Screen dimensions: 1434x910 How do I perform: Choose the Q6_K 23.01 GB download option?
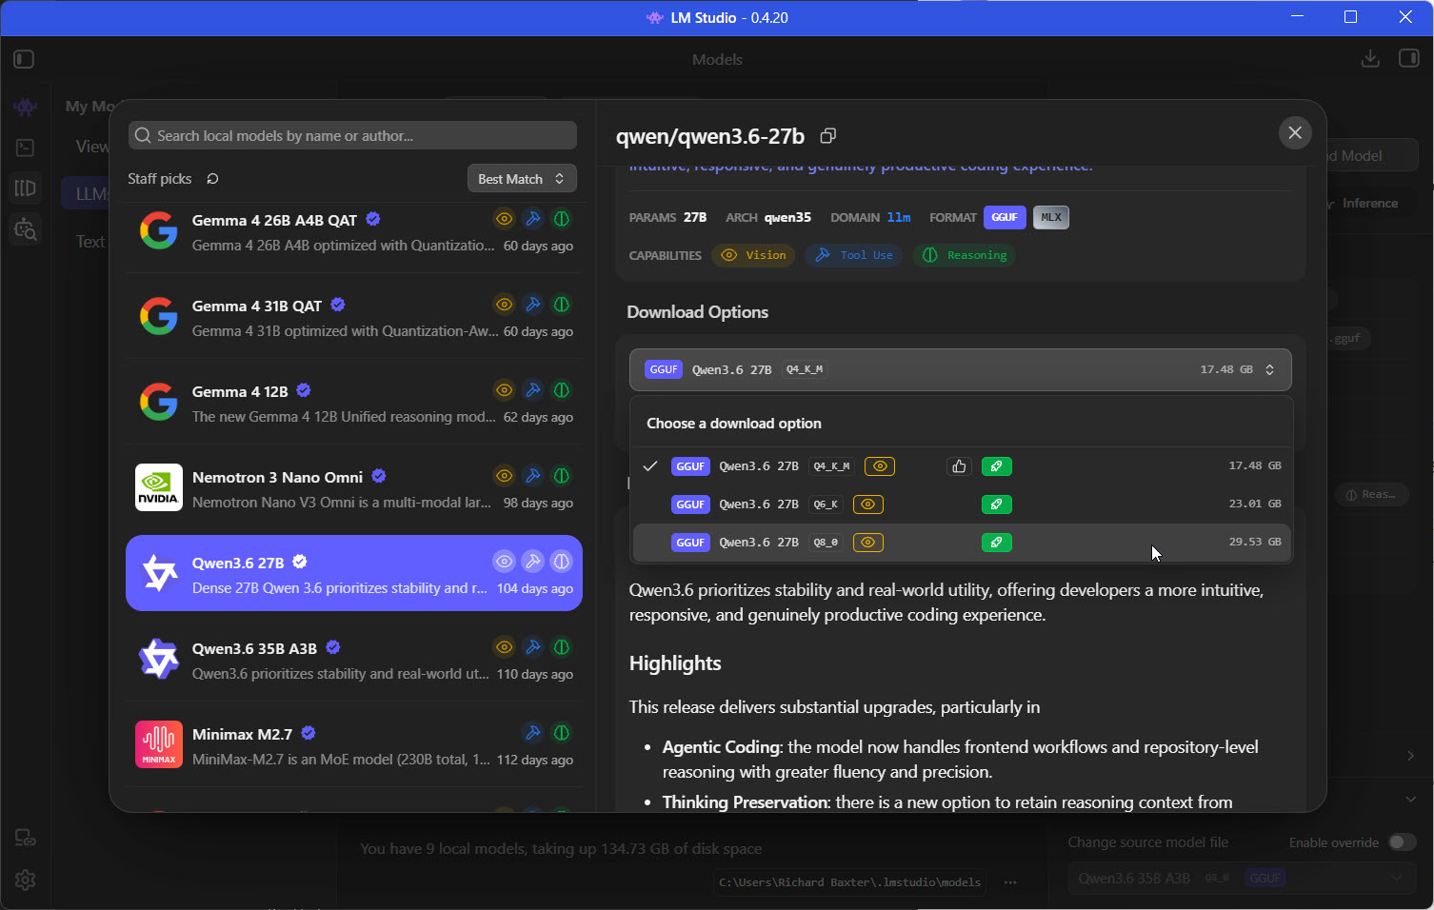click(x=962, y=504)
